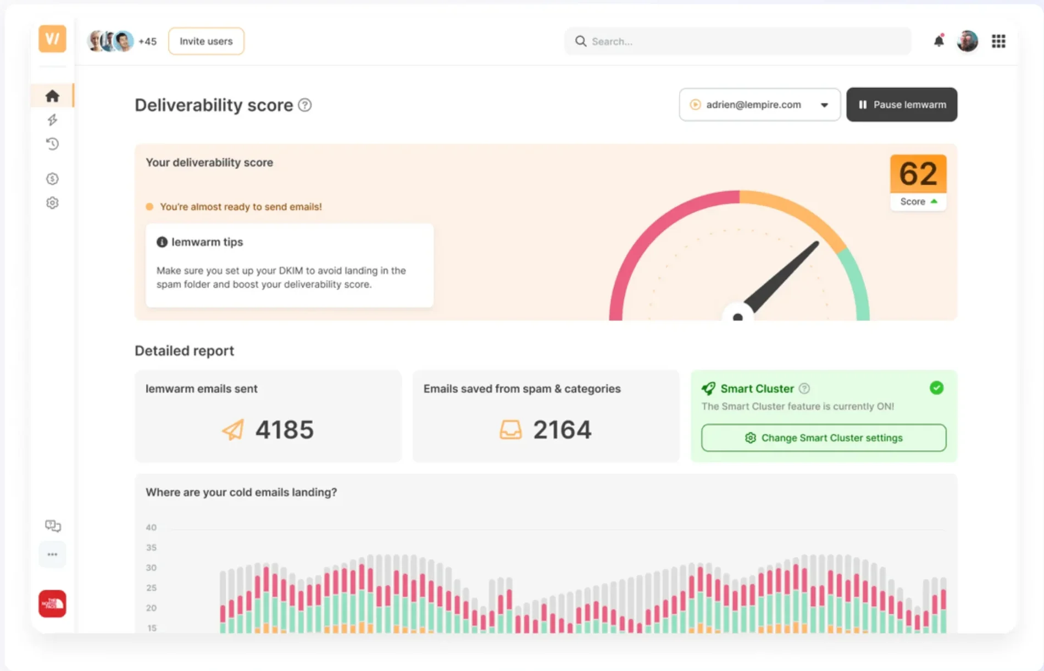View help for Smart Cluster
The width and height of the screenshot is (1044, 671).
(804, 389)
